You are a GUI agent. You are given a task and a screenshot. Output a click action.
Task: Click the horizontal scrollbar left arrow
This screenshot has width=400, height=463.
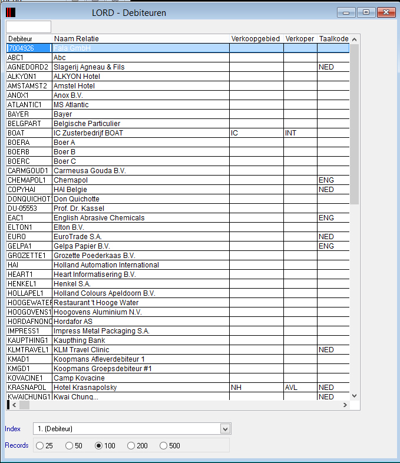pyautogui.click(x=14, y=405)
